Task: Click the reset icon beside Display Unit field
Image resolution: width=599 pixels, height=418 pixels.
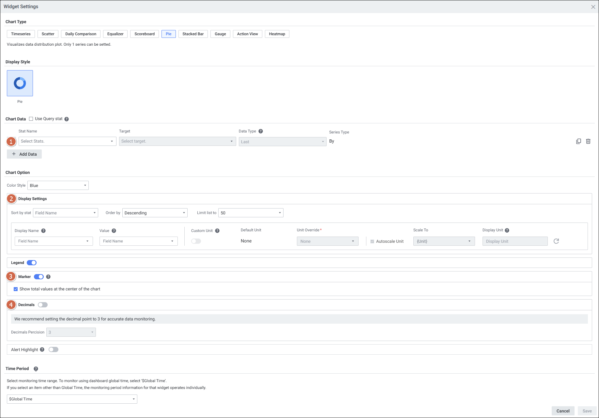Action: [x=556, y=241]
